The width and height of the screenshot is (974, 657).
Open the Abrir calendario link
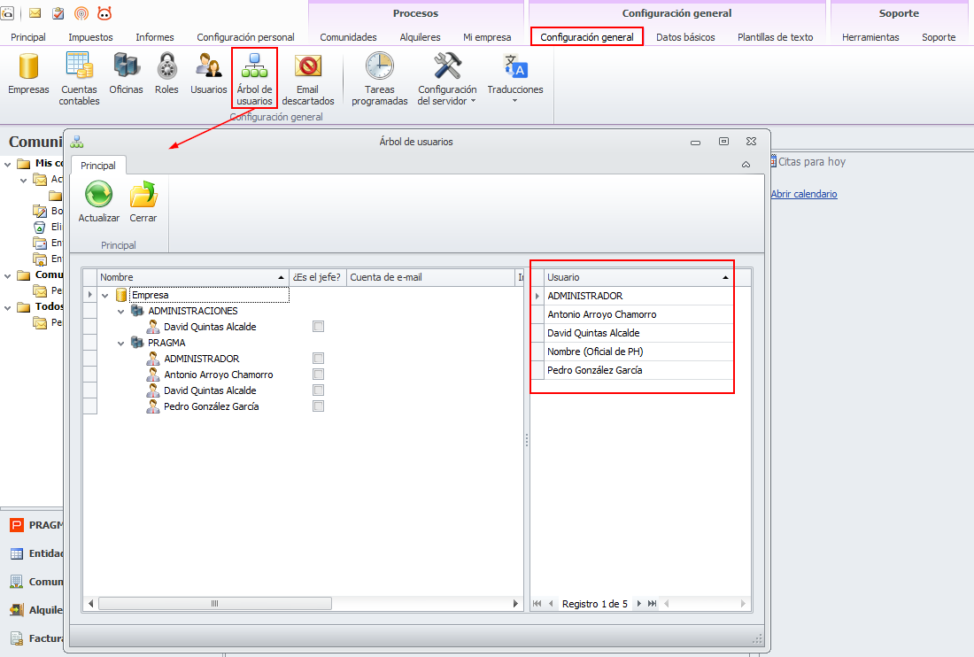point(804,194)
